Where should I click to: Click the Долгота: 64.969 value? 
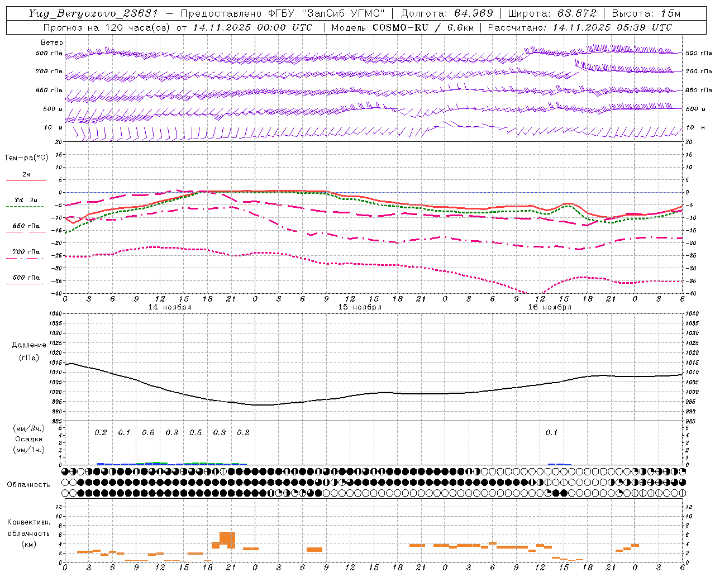447,13
